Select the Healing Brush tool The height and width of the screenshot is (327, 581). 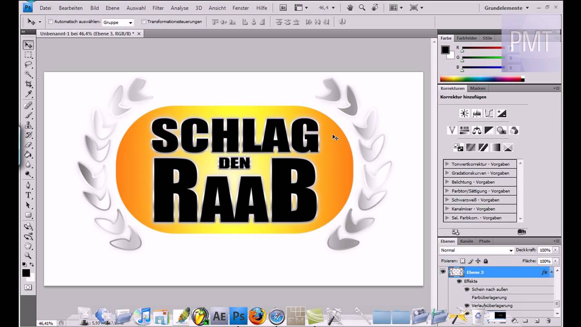29,105
